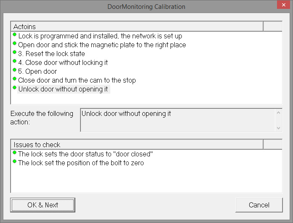Select "4. Close door without locking it" row

click(63, 62)
